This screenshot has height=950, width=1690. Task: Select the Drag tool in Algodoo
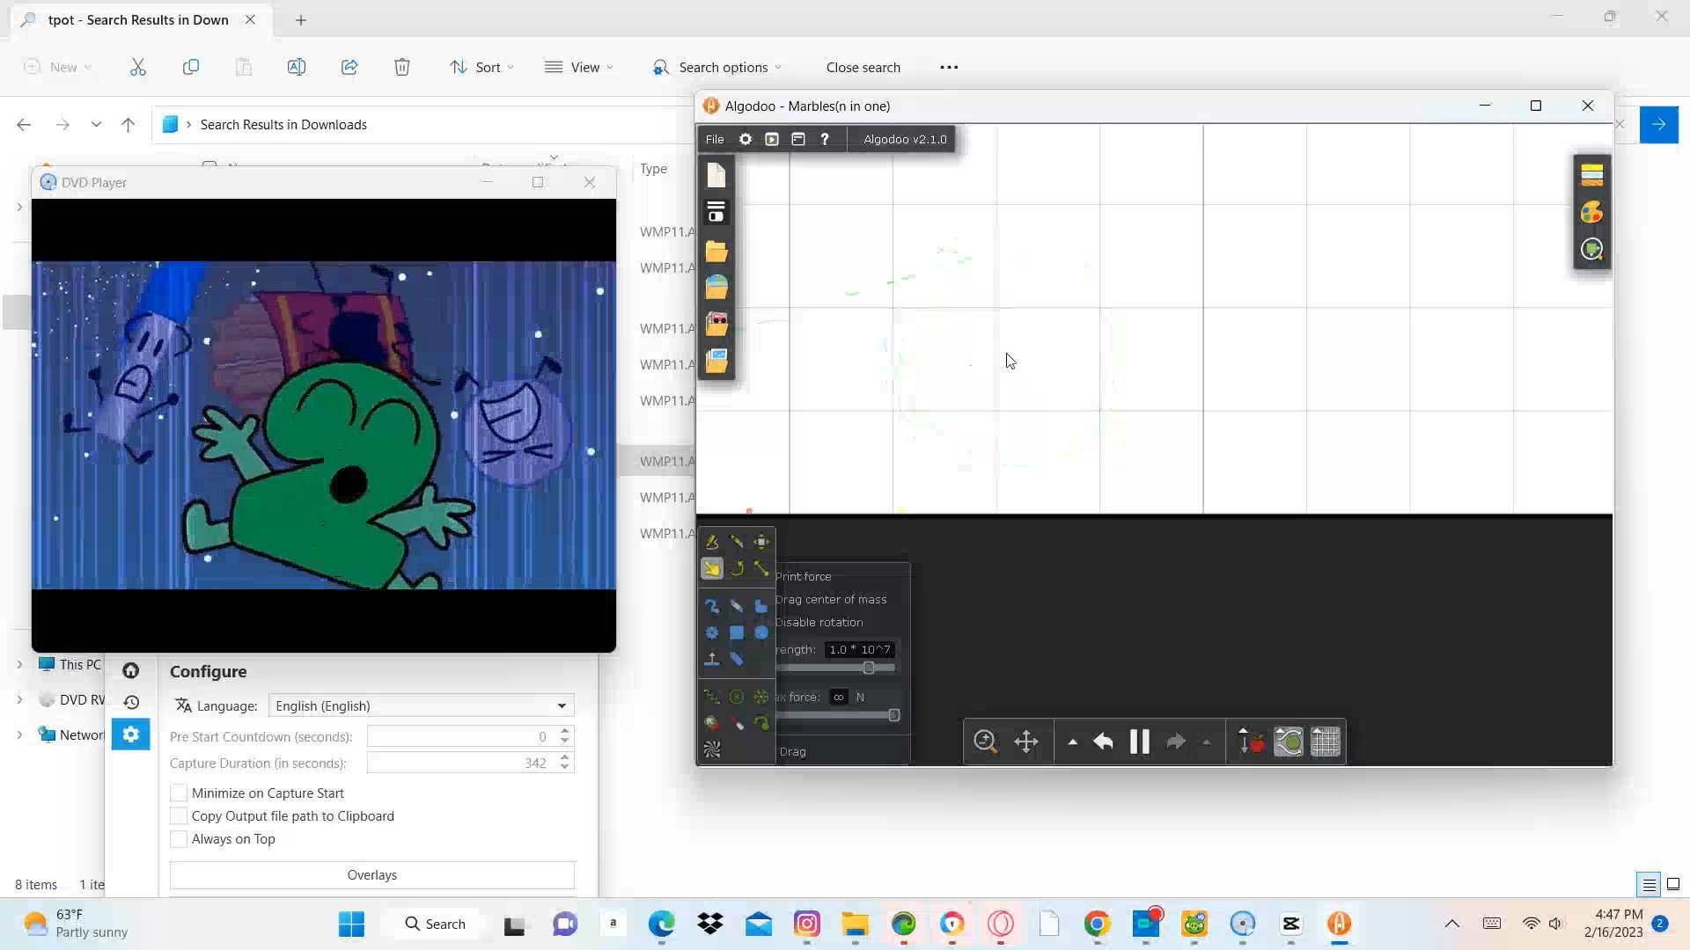pos(712,569)
